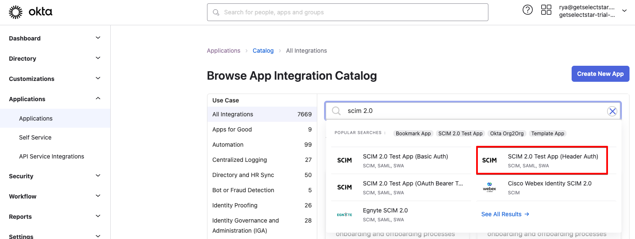Open the user account dropdown arrow
This screenshot has height=239, width=635.
point(624,11)
